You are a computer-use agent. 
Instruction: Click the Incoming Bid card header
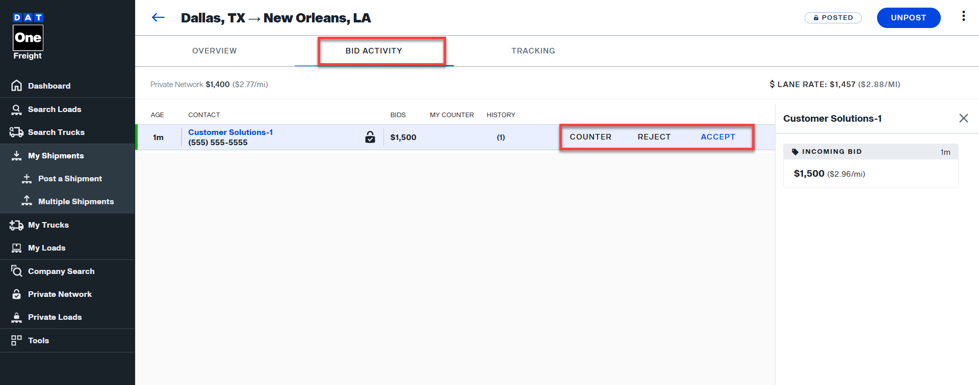point(871,152)
